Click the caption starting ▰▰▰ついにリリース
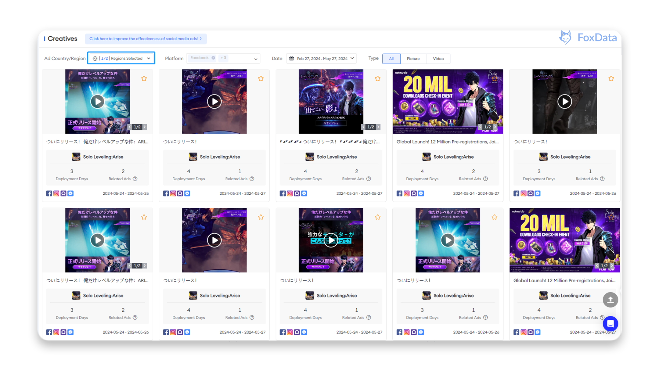Image resolution: width=659 pixels, height=371 pixels. [330, 142]
